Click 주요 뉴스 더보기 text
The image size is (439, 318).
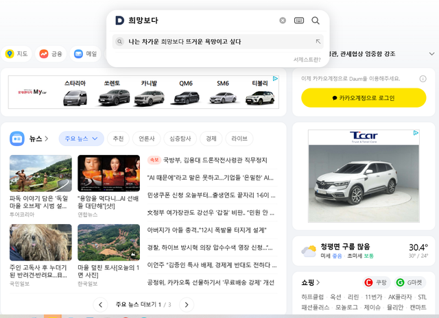point(136,304)
